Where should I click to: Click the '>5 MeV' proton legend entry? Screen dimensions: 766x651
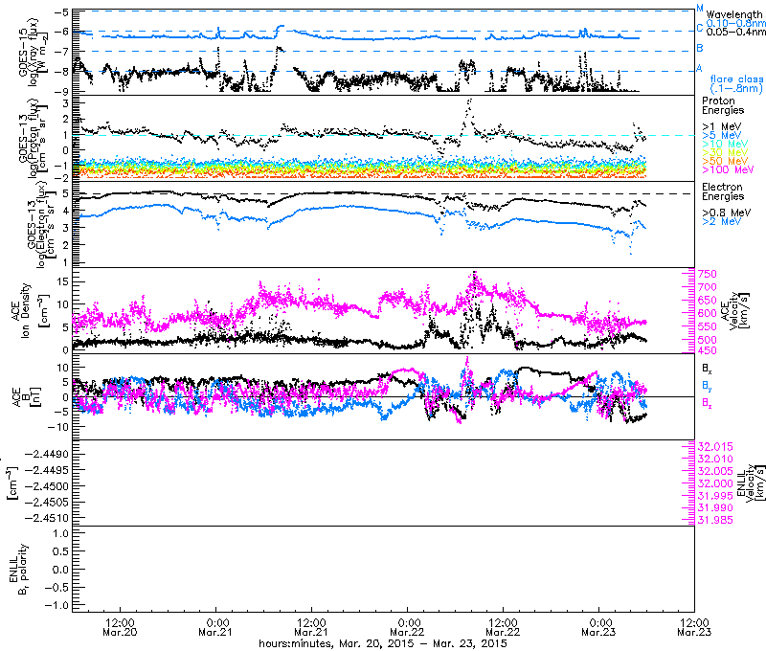722,135
